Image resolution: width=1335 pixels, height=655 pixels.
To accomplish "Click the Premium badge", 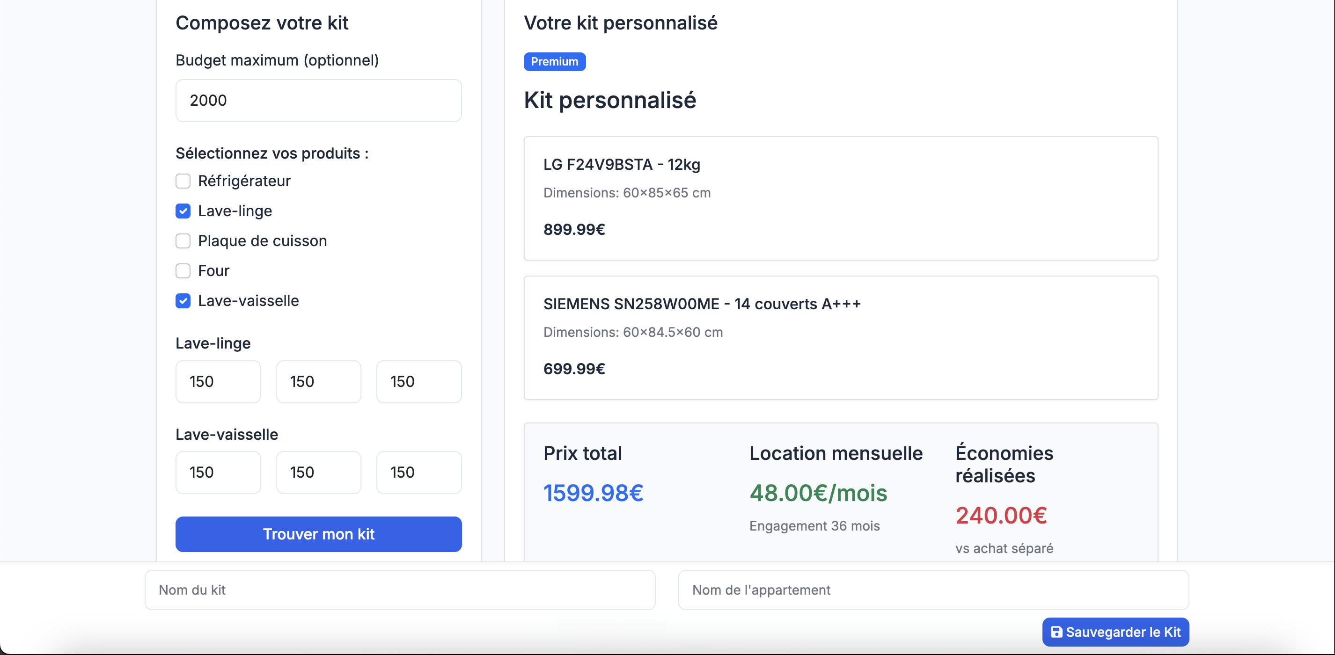I will [x=554, y=62].
